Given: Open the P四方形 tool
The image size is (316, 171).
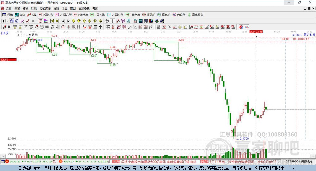Looking at the screenshot, I should tap(46, 15).
